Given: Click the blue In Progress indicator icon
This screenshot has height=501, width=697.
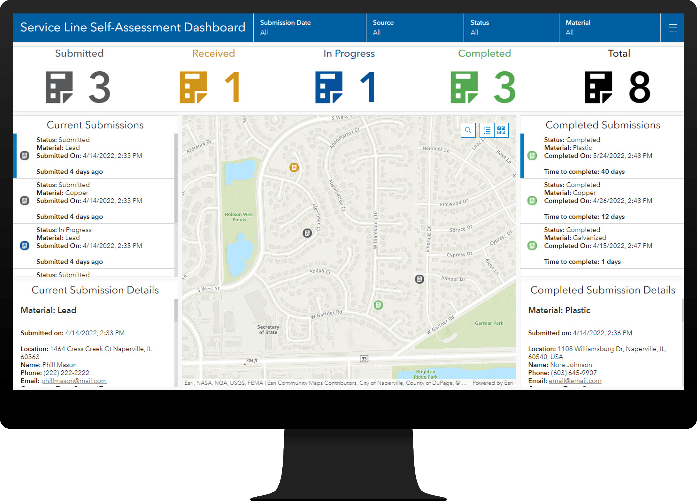Looking at the screenshot, I should (x=329, y=87).
